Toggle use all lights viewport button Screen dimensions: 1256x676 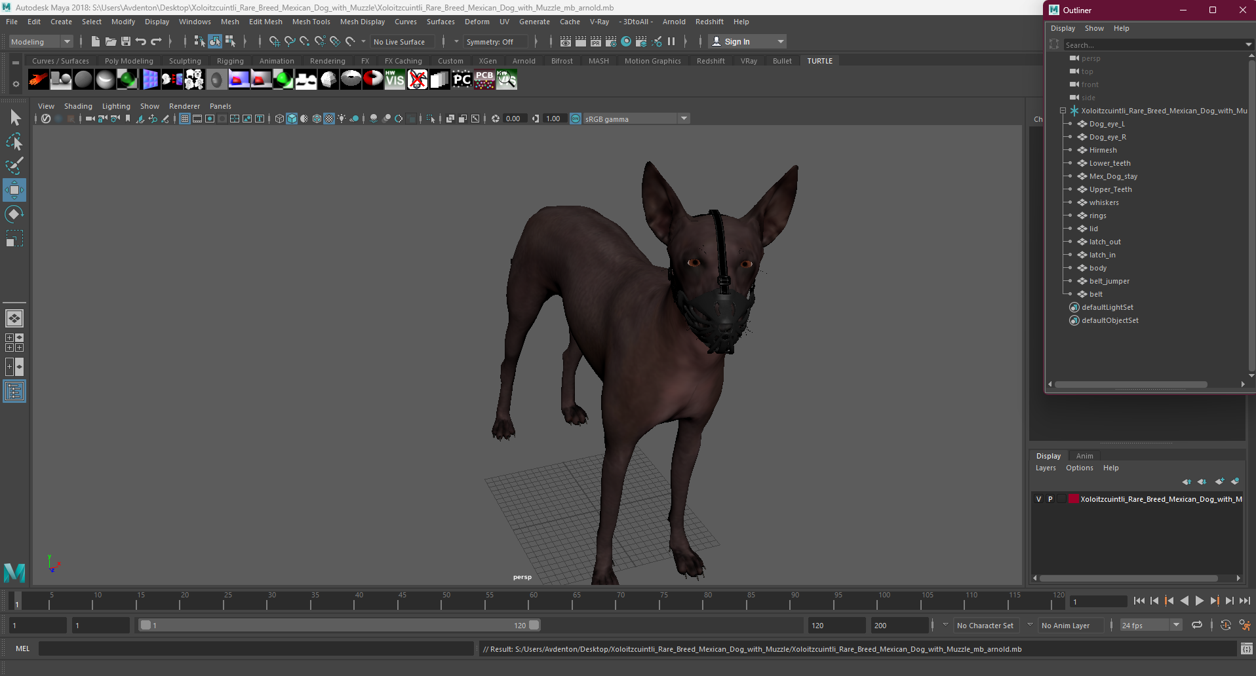[342, 119]
